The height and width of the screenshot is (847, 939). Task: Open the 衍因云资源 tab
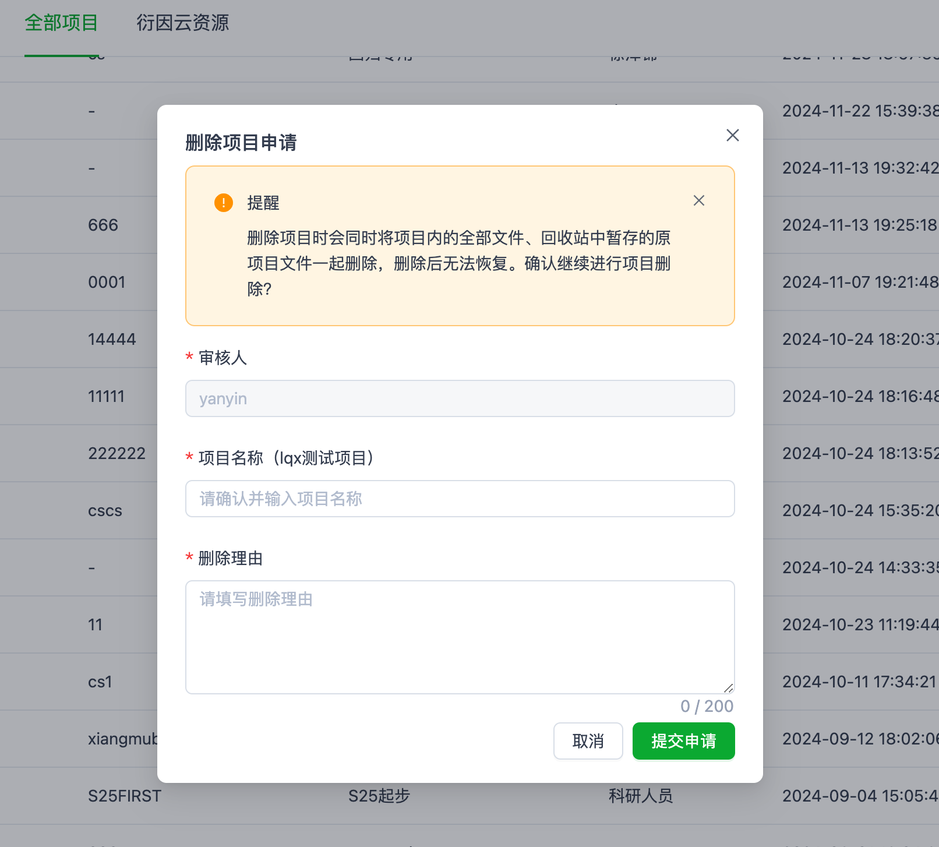coord(182,23)
